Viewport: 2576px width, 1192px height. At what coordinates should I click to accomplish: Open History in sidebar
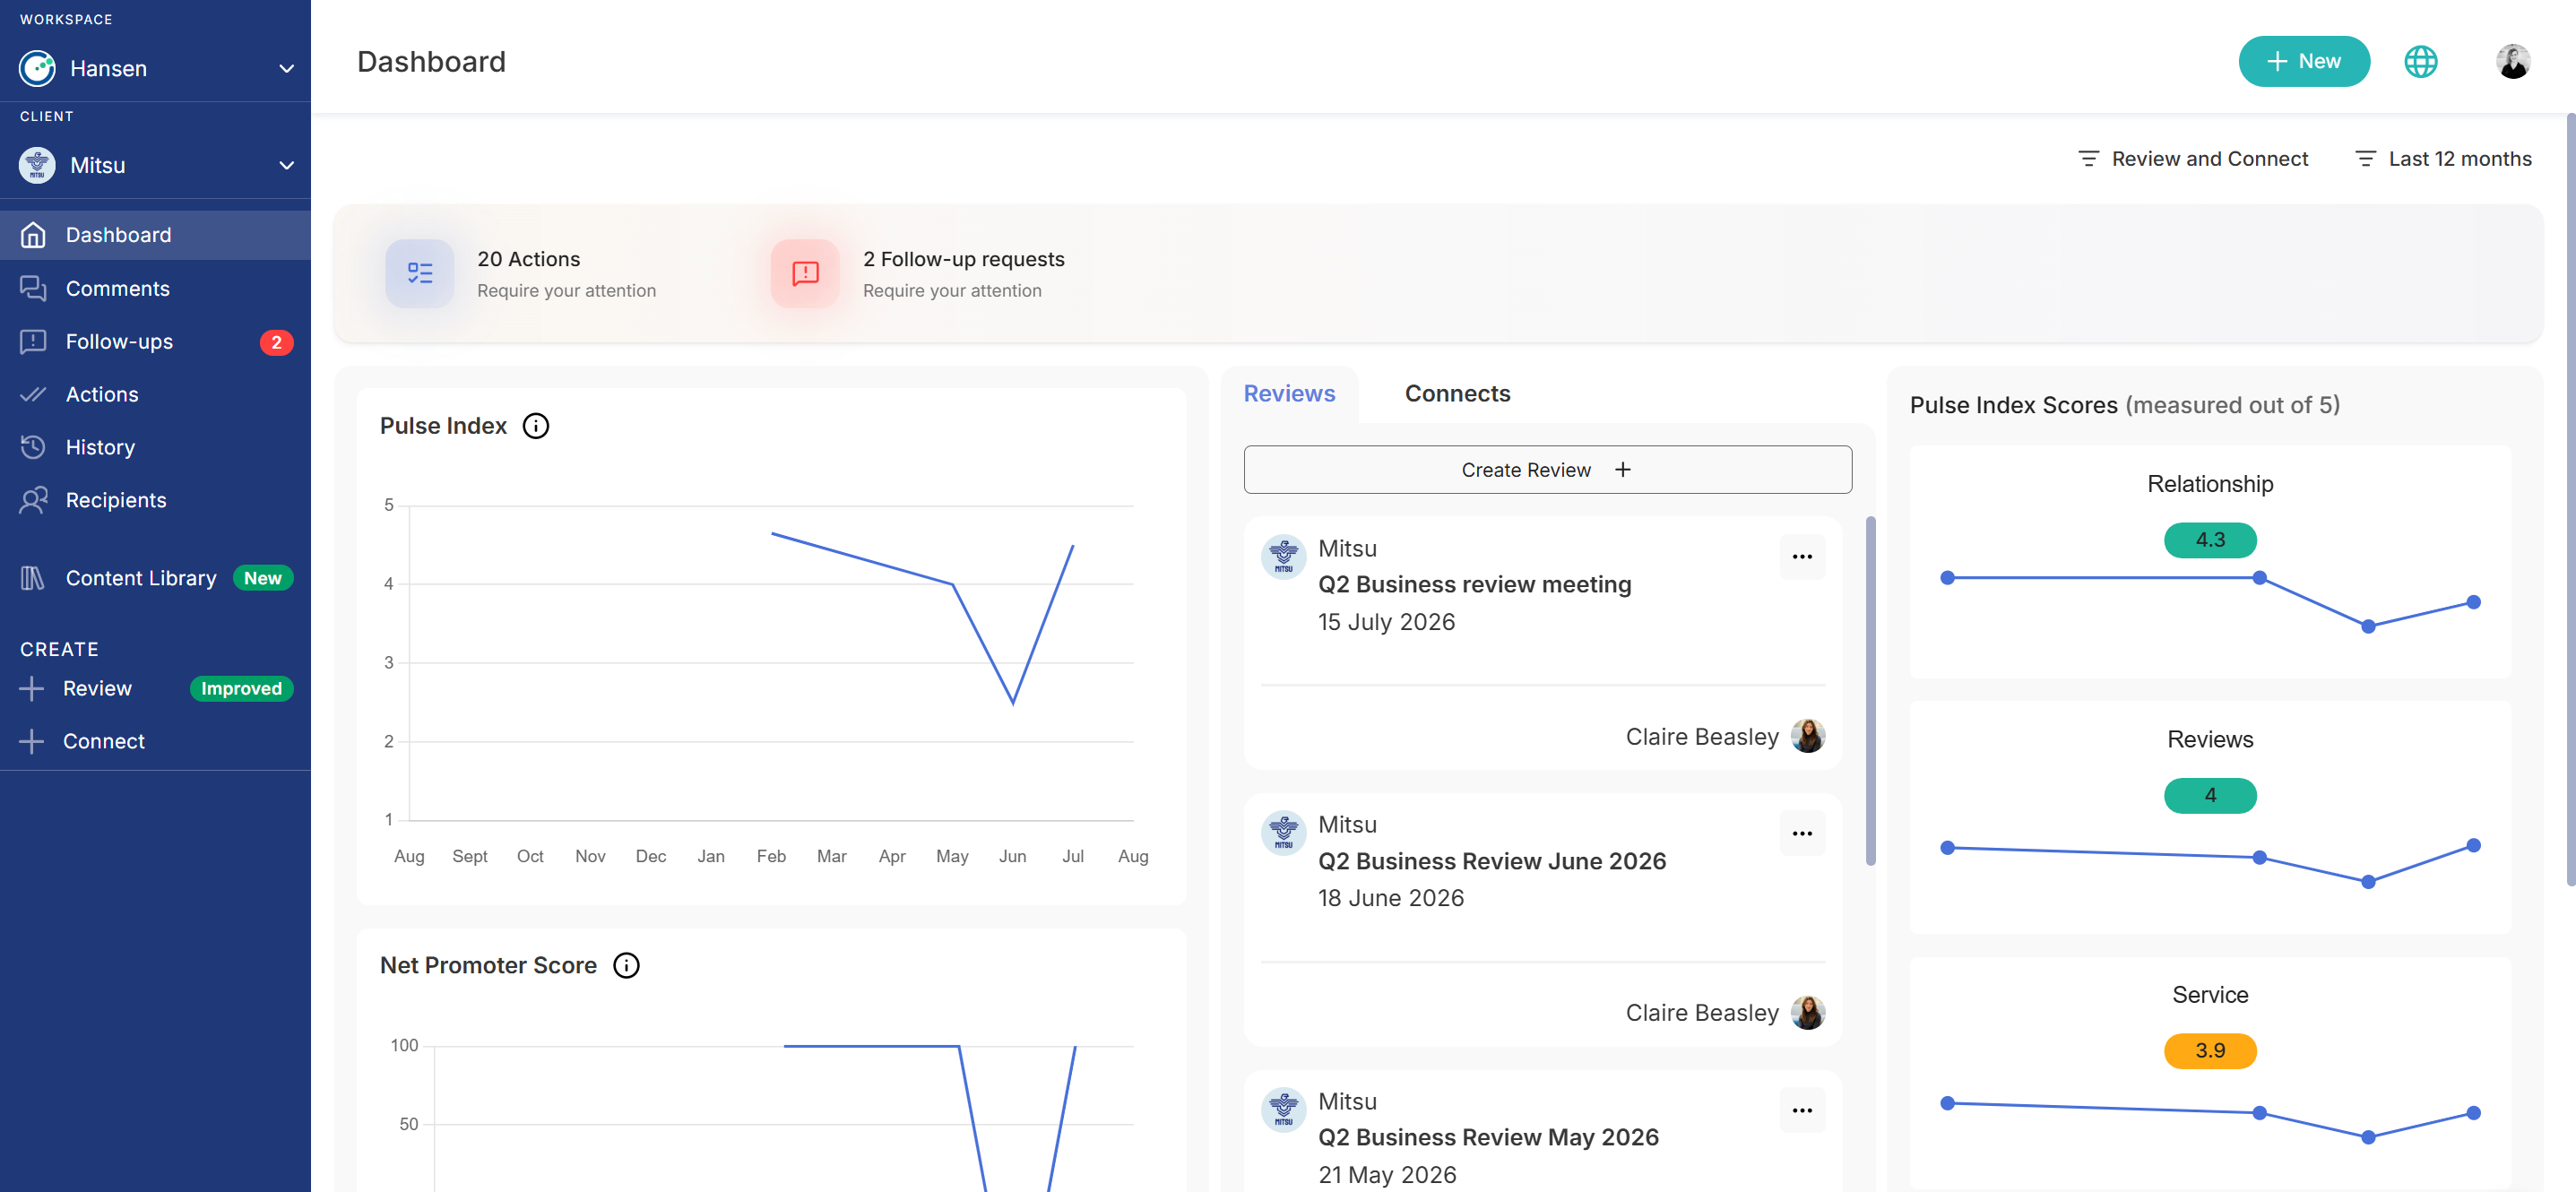click(x=155, y=447)
